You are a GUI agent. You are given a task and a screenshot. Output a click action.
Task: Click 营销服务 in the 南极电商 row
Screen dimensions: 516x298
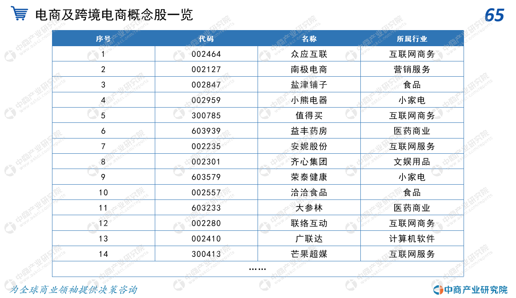tap(412, 69)
